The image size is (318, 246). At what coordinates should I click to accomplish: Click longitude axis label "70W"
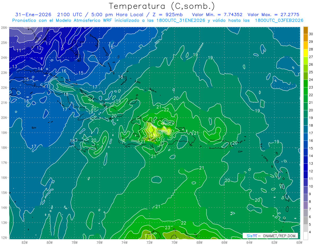174,242
